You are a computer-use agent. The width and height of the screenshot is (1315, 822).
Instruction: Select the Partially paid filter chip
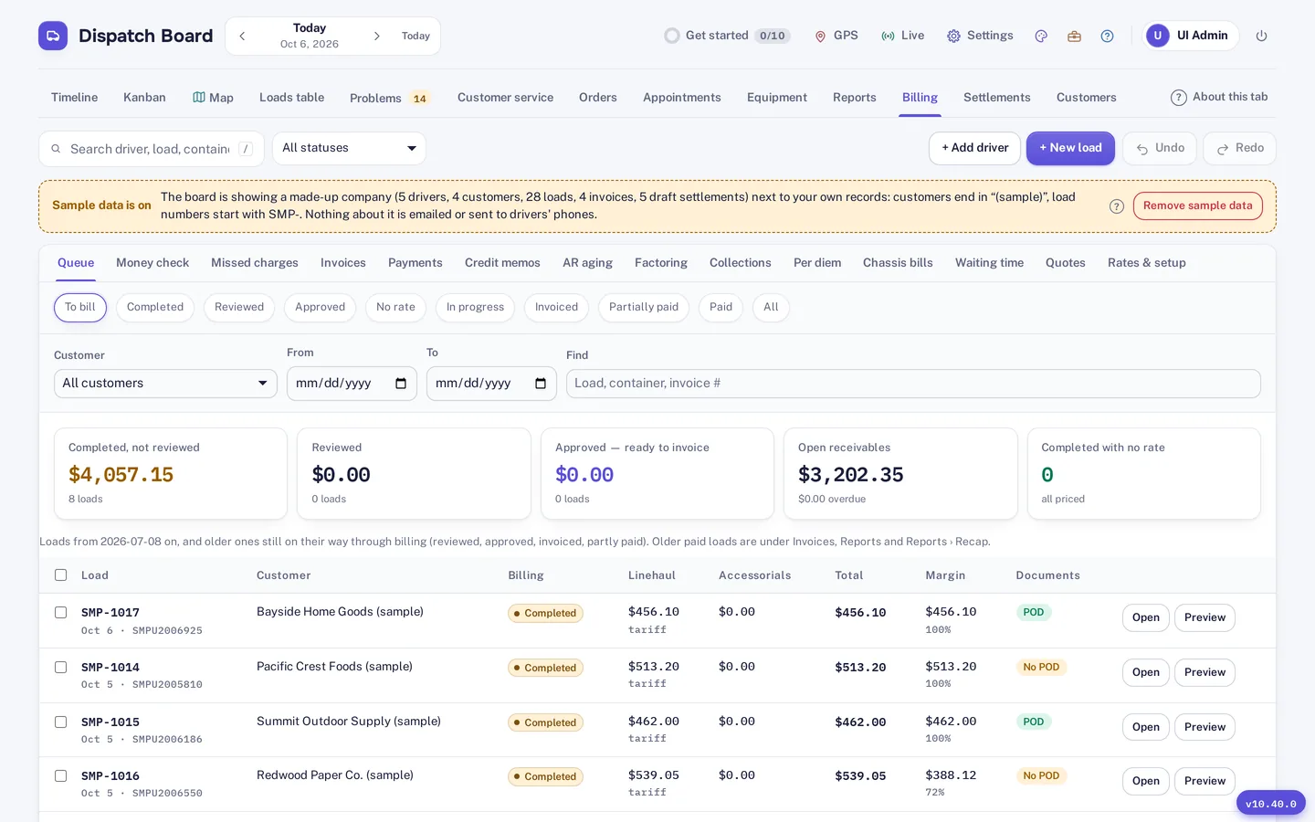[x=644, y=308]
